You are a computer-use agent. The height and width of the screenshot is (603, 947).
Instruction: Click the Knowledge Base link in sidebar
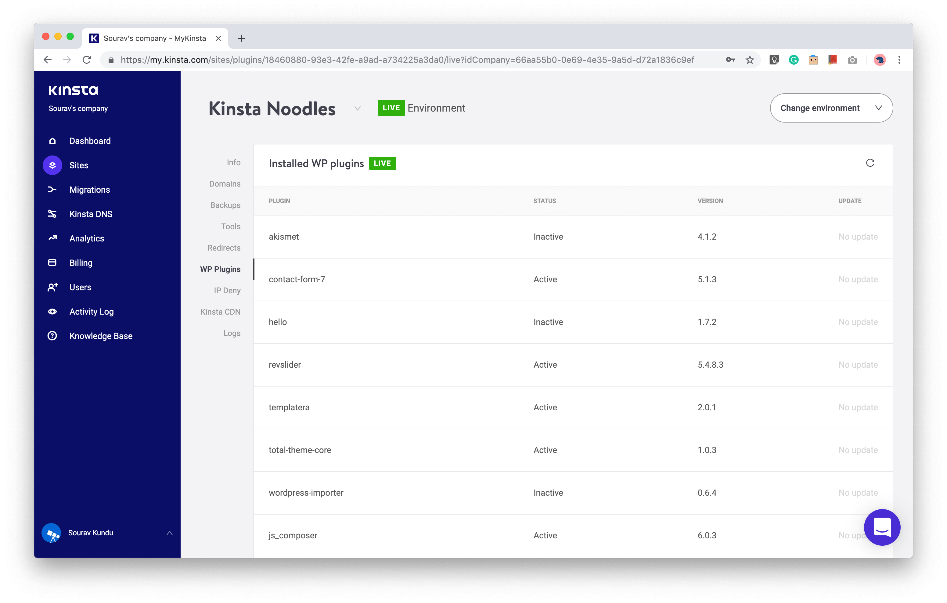(101, 336)
